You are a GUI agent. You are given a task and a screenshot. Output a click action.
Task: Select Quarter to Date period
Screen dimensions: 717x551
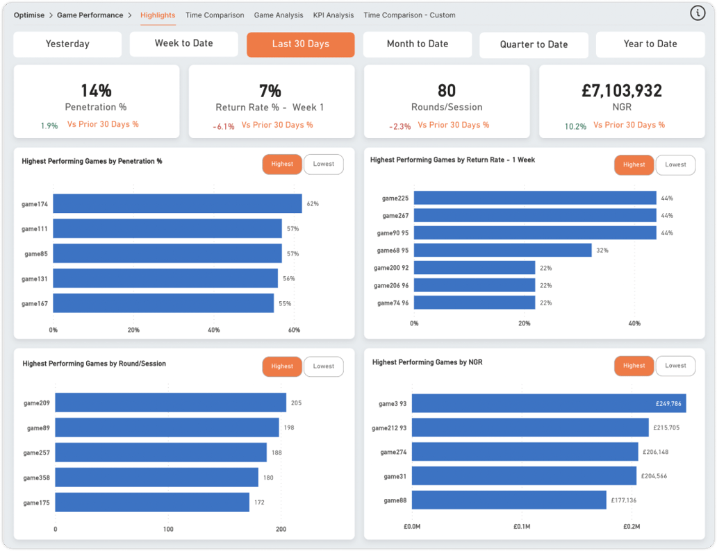pos(534,45)
